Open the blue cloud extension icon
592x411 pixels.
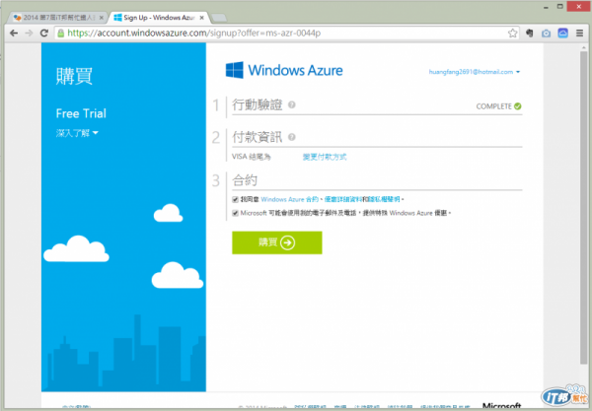[563, 34]
